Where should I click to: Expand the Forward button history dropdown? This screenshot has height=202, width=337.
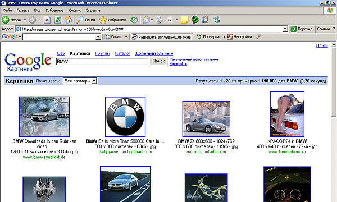click(39, 20)
